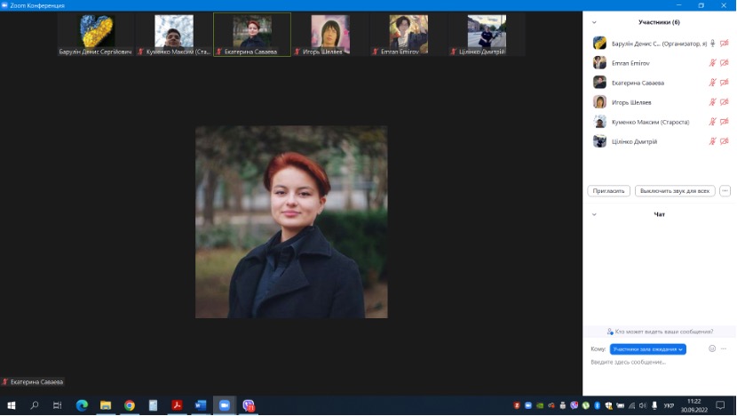
Task: Click the muted microphone icon for Emran Emirov
Action: (x=712, y=62)
